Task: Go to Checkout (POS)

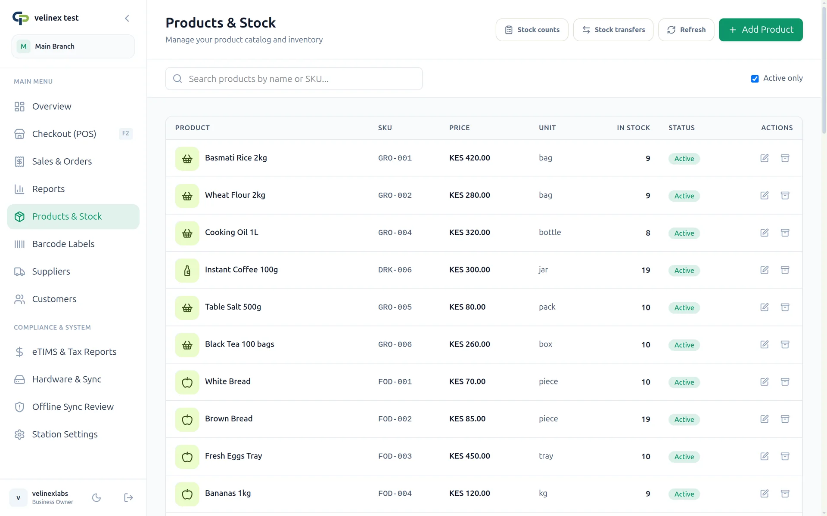Action: pos(73,134)
